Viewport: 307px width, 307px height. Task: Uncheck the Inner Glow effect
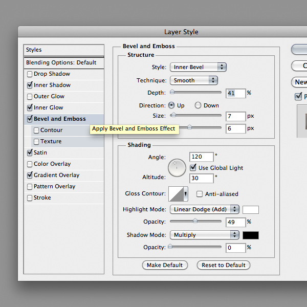point(30,107)
